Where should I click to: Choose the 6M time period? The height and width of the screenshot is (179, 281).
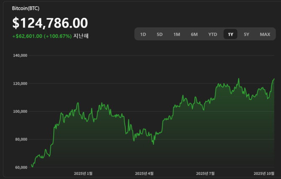tap(194, 34)
